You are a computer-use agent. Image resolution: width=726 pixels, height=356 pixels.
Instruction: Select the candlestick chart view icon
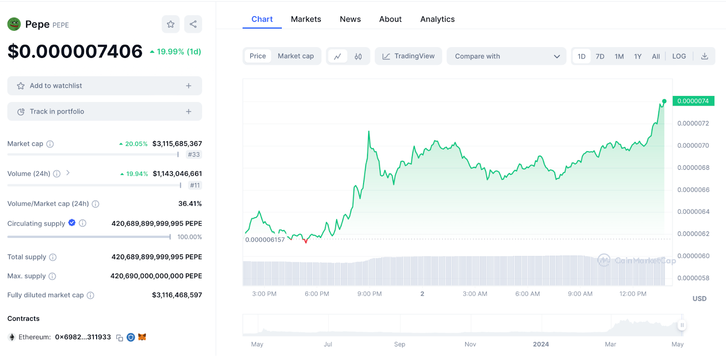click(358, 57)
